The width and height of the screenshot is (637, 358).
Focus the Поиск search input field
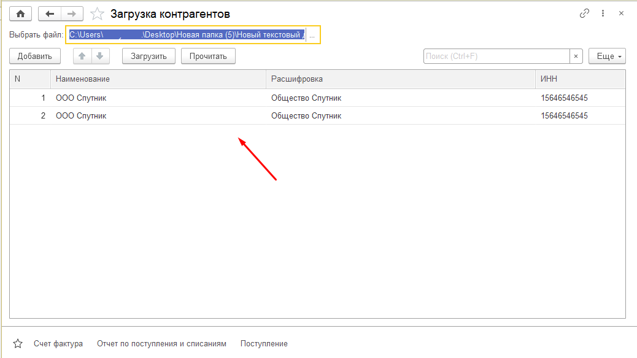pyautogui.click(x=496, y=56)
